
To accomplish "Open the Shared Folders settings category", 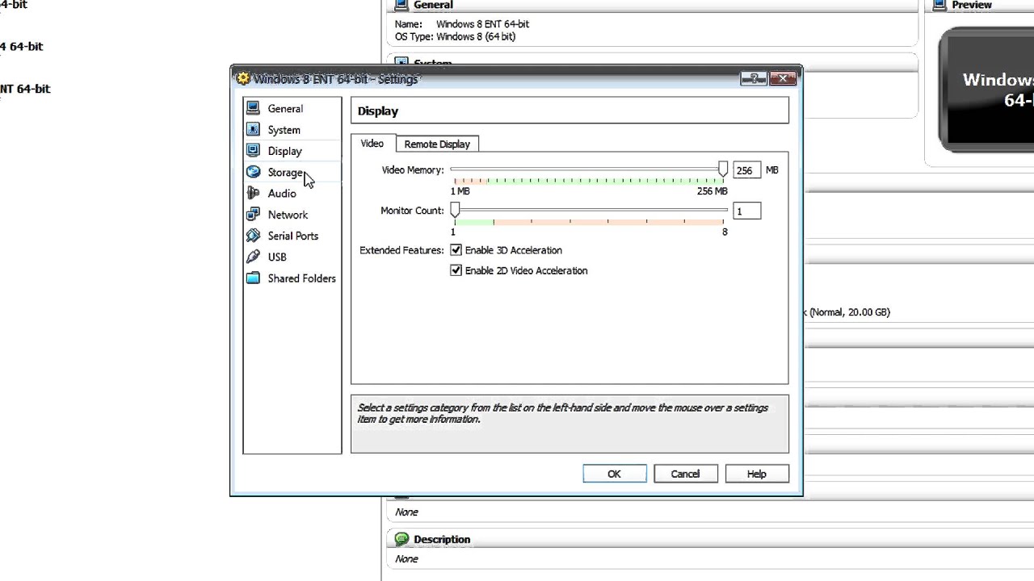I will 301,278.
